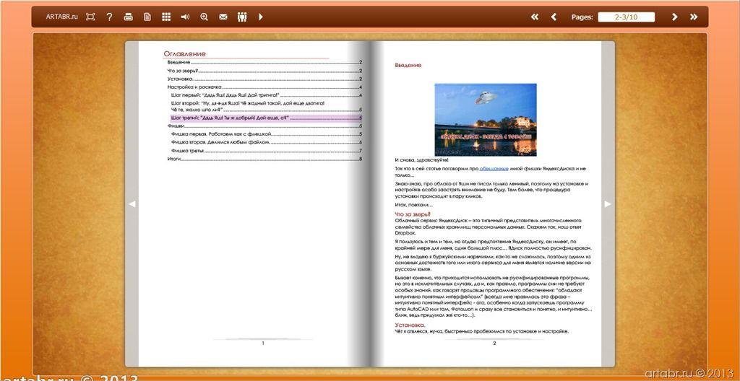The height and width of the screenshot is (381, 740).
Task: Click the social share people icon
Action: point(241,17)
